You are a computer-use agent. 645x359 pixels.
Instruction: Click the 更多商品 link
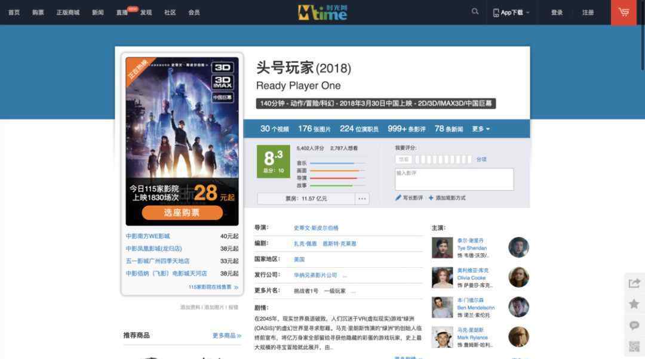coord(227,336)
